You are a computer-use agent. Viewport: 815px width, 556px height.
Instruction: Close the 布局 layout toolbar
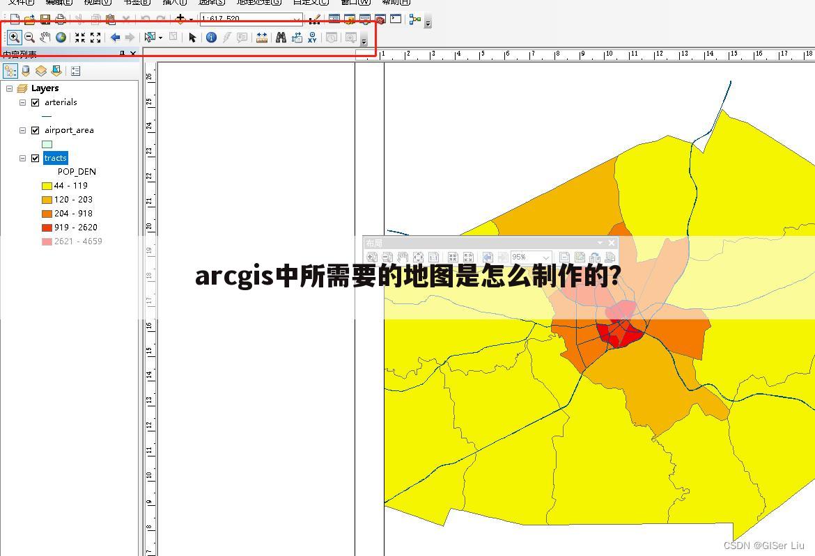point(612,243)
